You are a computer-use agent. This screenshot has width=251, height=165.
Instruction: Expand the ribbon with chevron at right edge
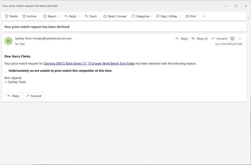249,18
